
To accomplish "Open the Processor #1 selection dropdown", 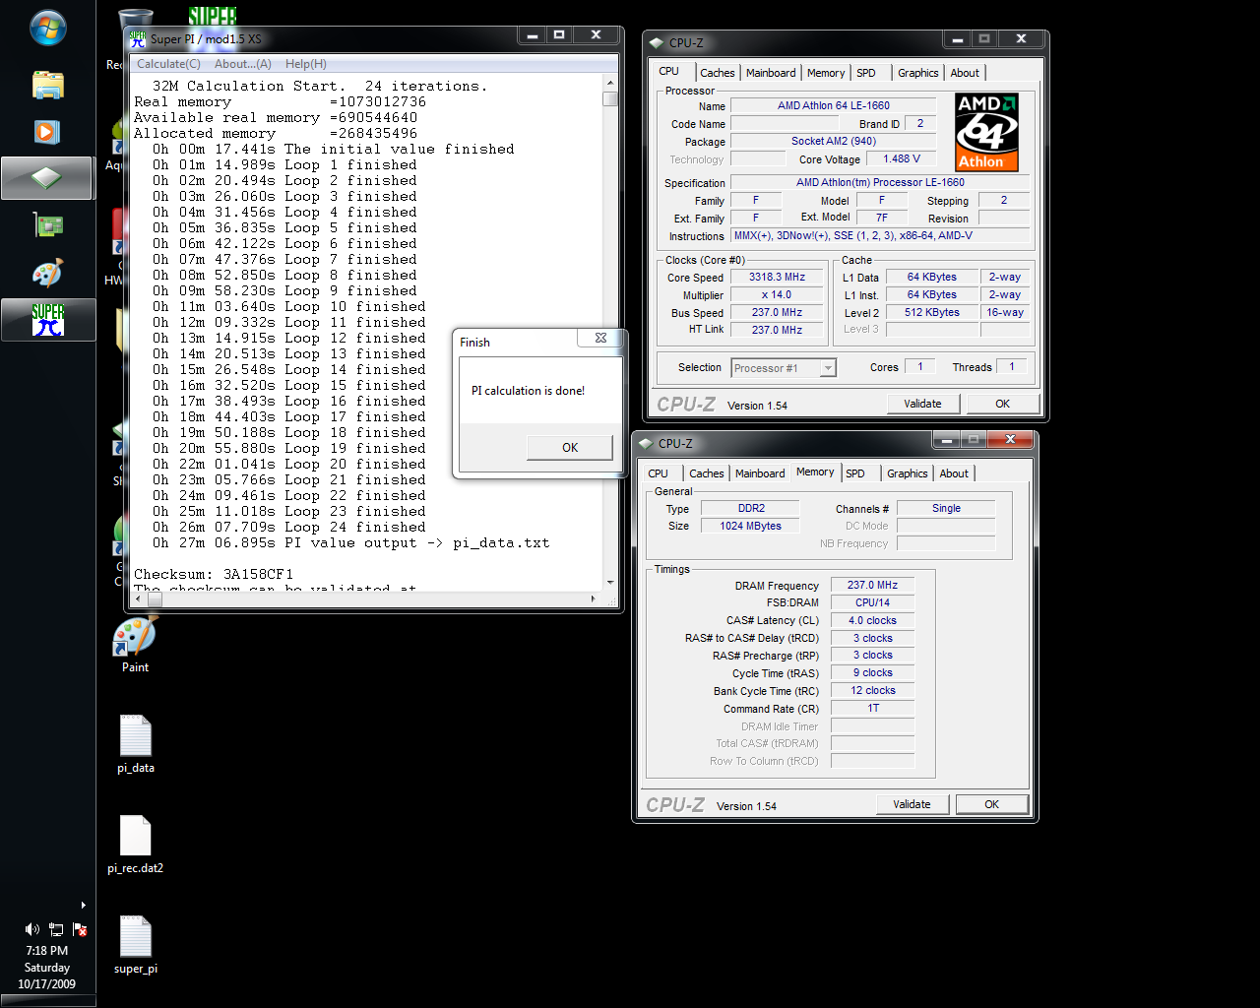I will tap(784, 368).
